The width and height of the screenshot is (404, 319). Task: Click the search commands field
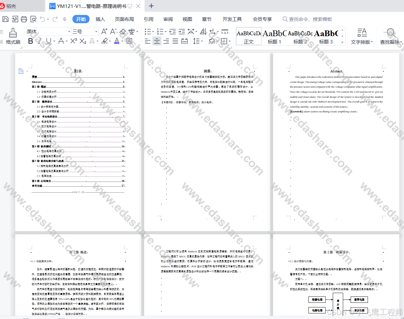(307, 19)
